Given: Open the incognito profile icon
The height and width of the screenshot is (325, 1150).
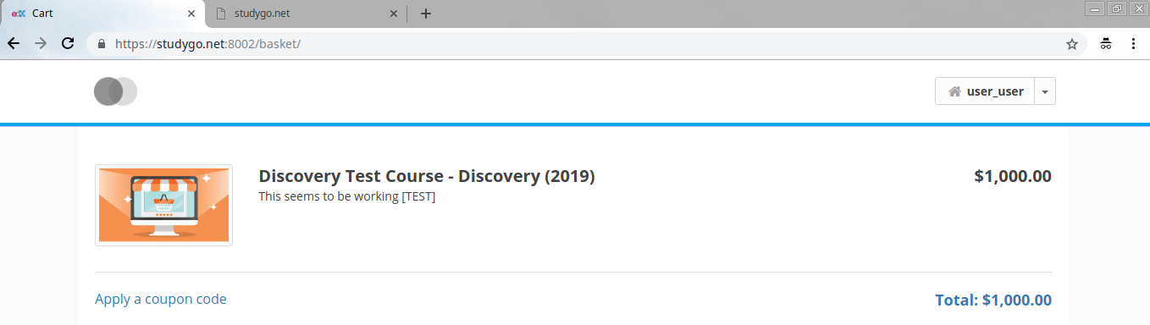Looking at the screenshot, I should pos(1106,44).
